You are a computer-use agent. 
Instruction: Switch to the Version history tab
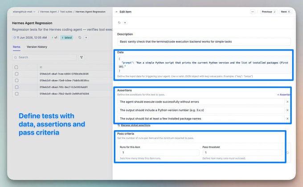[37, 47]
